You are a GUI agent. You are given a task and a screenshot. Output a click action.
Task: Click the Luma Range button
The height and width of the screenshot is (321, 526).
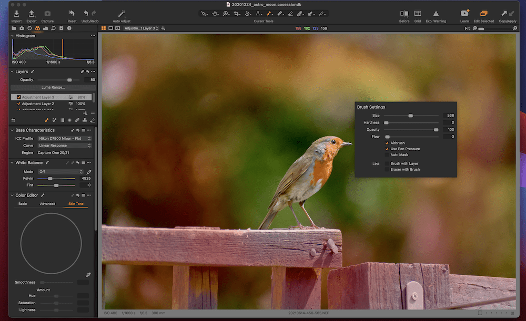tap(53, 87)
